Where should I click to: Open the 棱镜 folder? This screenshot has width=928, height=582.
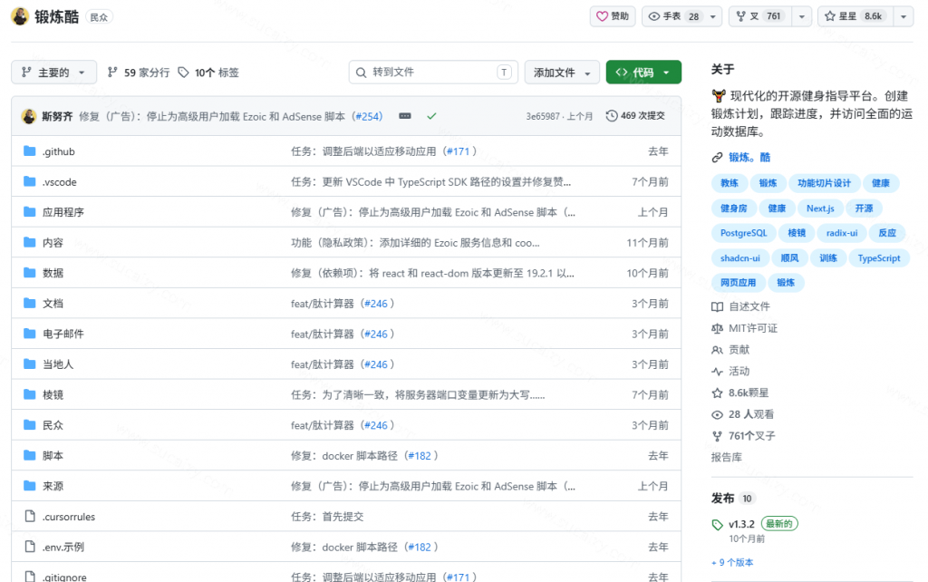pyautogui.click(x=53, y=395)
